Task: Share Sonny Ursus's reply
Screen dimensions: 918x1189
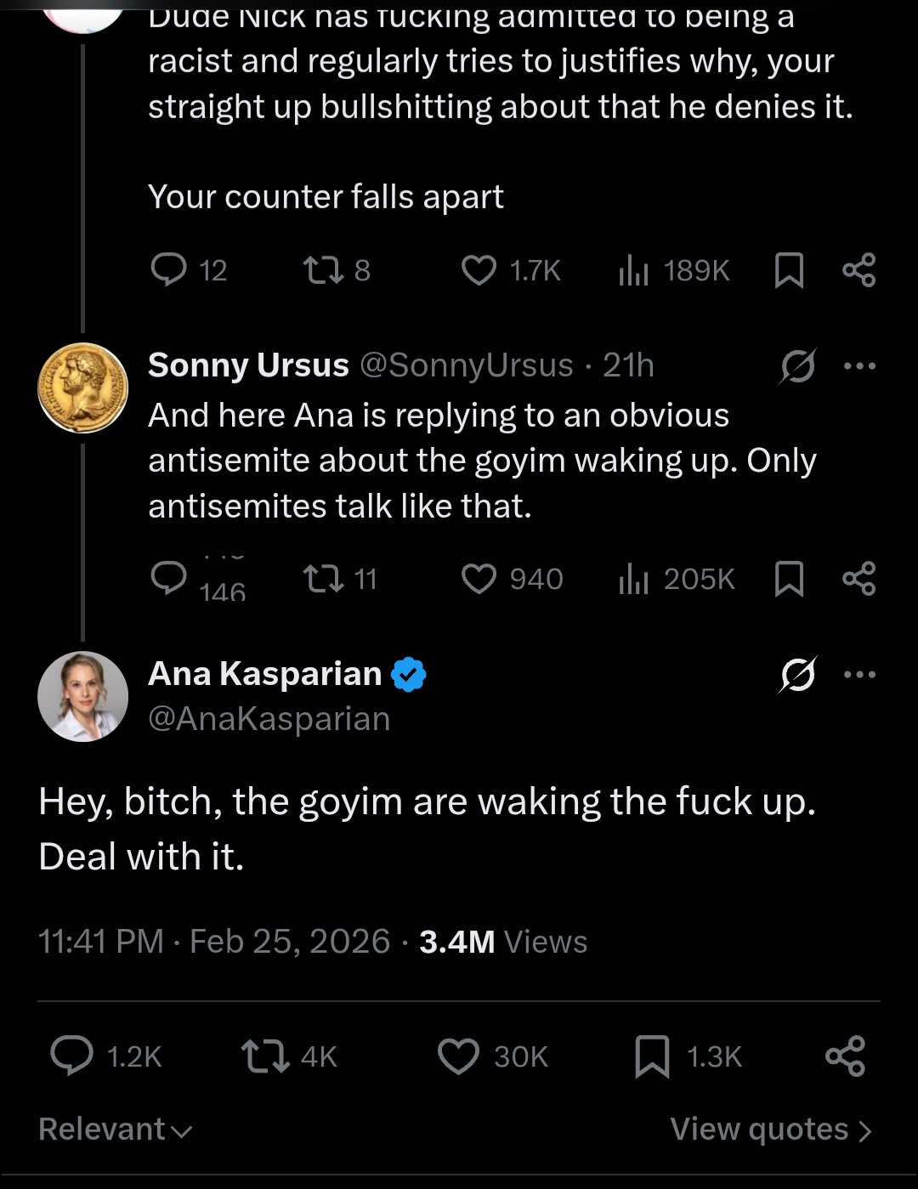Action: [x=858, y=579]
